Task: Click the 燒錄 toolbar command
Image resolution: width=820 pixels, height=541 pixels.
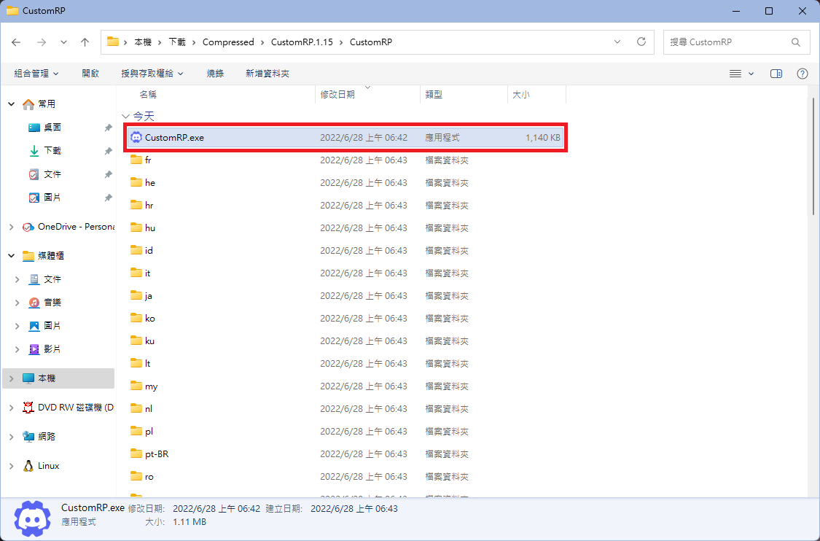Action: [x=215, y=74]
